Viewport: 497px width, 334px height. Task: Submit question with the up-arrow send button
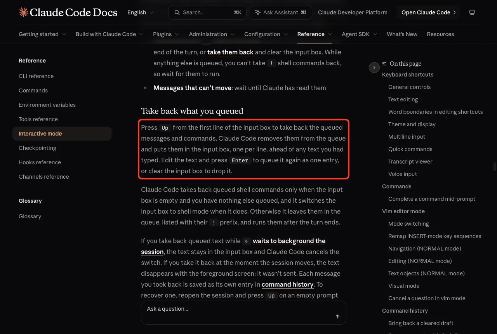click(337, 317)
